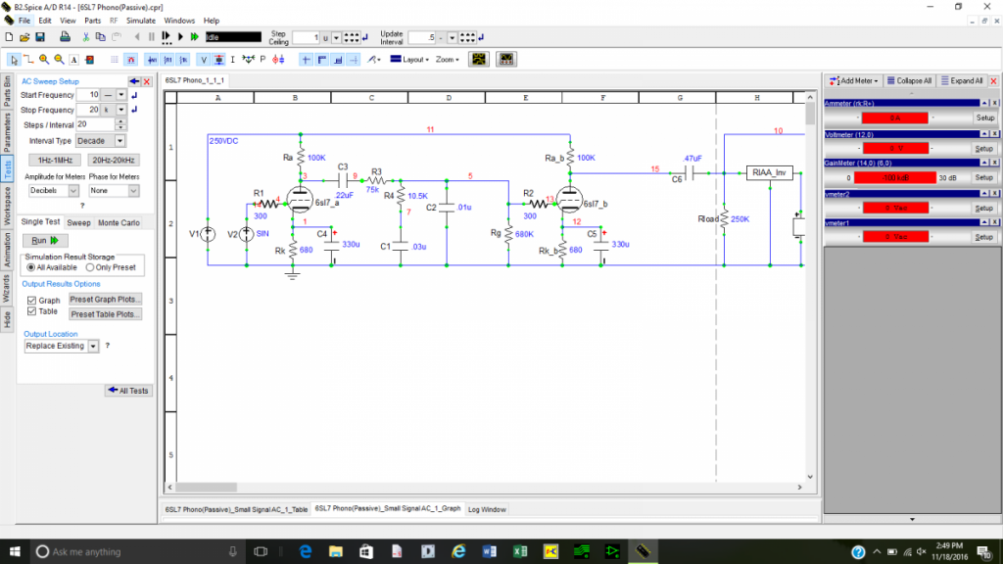Open Excel from the Windows taskbar

tap(520, 551)
